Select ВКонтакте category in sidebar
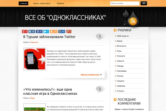This screenshot has width=166, height=111. (x=121, y=46)
